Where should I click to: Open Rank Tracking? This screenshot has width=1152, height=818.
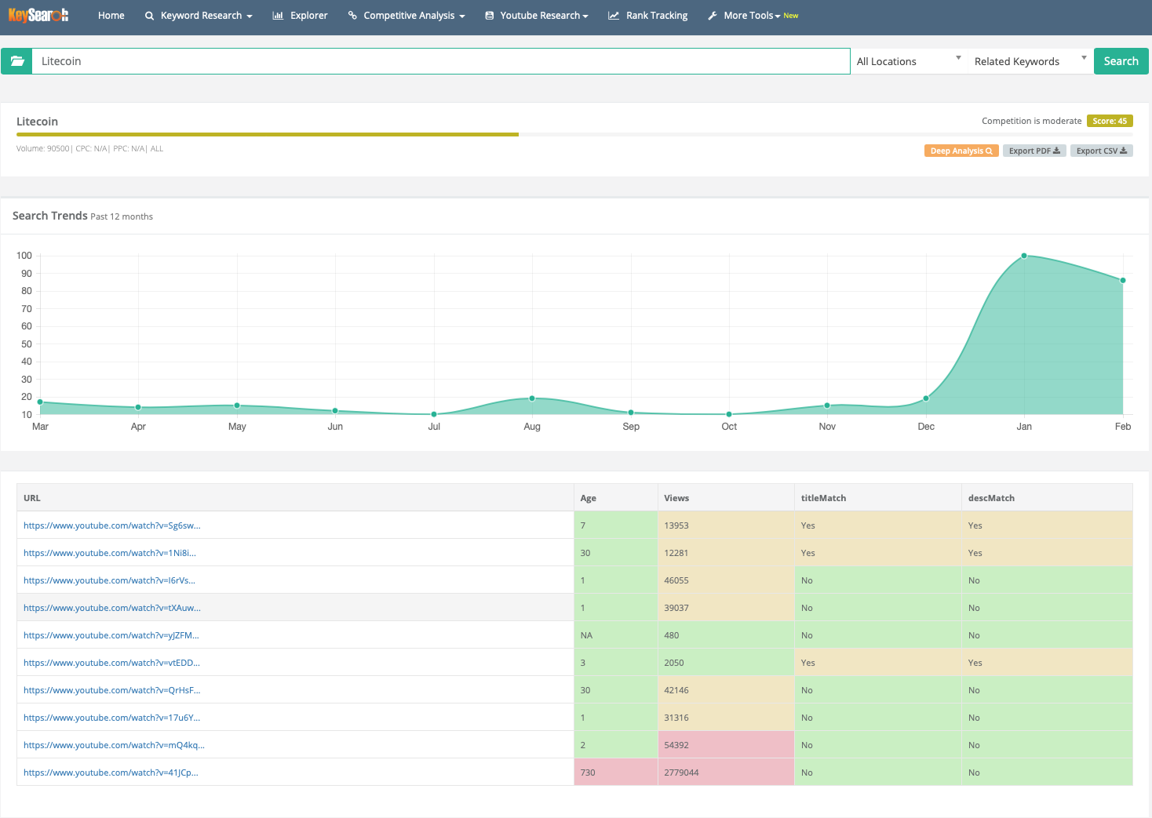(x=648, y=16)
